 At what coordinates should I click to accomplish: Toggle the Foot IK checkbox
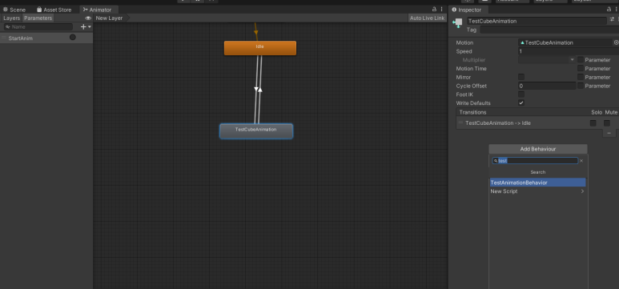pos(521,94)
